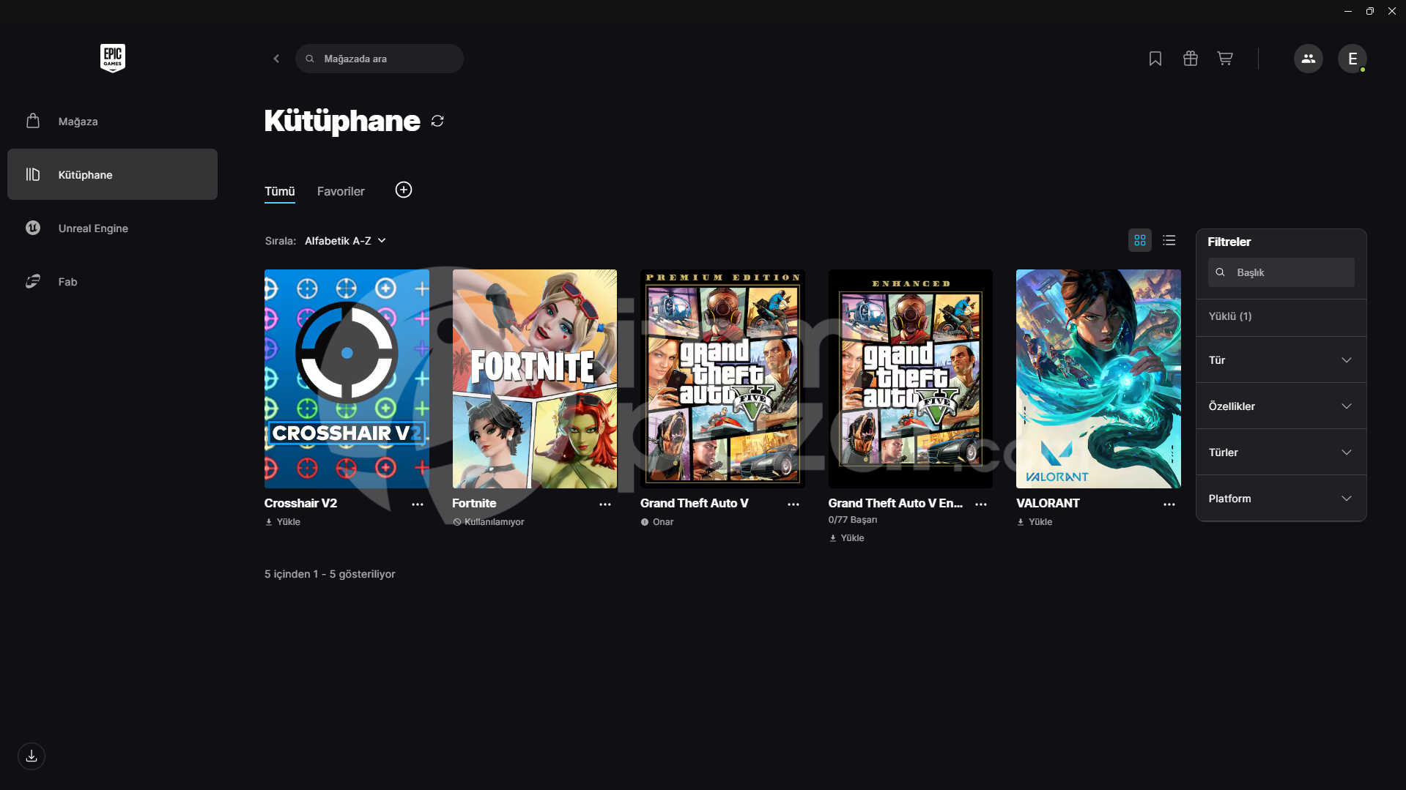The image size is (1406, 790).
Task: Switch to list view
Action: 1169,240
